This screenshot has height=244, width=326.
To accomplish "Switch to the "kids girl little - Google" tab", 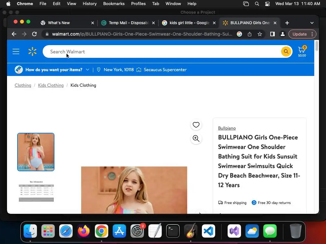I will 189,23.
